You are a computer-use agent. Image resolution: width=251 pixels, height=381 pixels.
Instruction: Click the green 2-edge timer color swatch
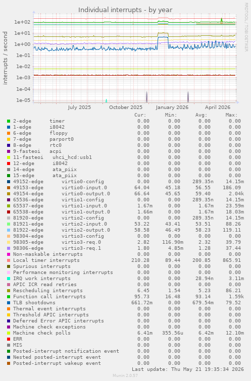tap(9, 121)
